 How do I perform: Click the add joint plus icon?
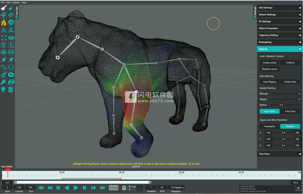click(4, 75)
